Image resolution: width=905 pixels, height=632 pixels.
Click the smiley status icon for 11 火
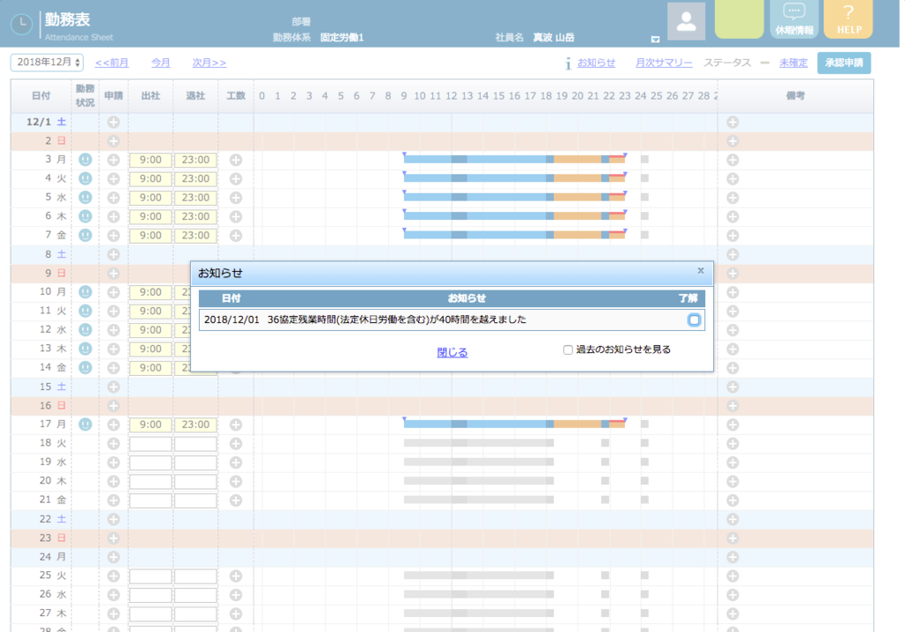[86, 311]
